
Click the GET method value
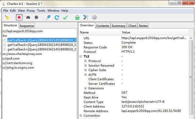coord(124,93)
